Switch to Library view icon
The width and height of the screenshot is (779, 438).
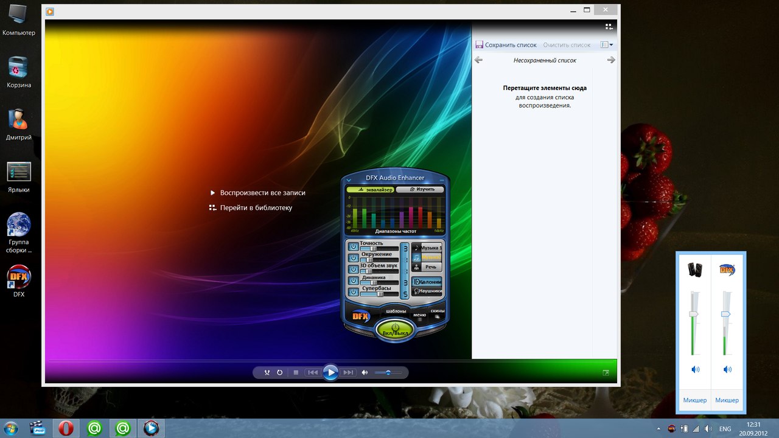[609, 27]
